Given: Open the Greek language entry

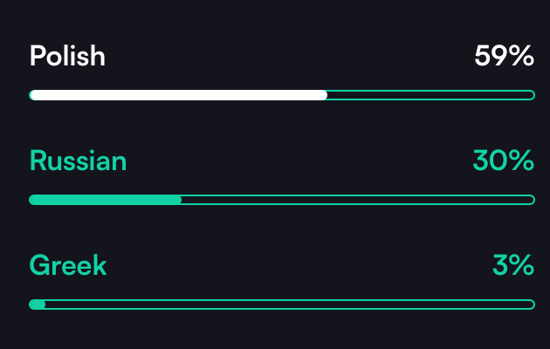Looking at the screenshot, I should tap(68, 265).
